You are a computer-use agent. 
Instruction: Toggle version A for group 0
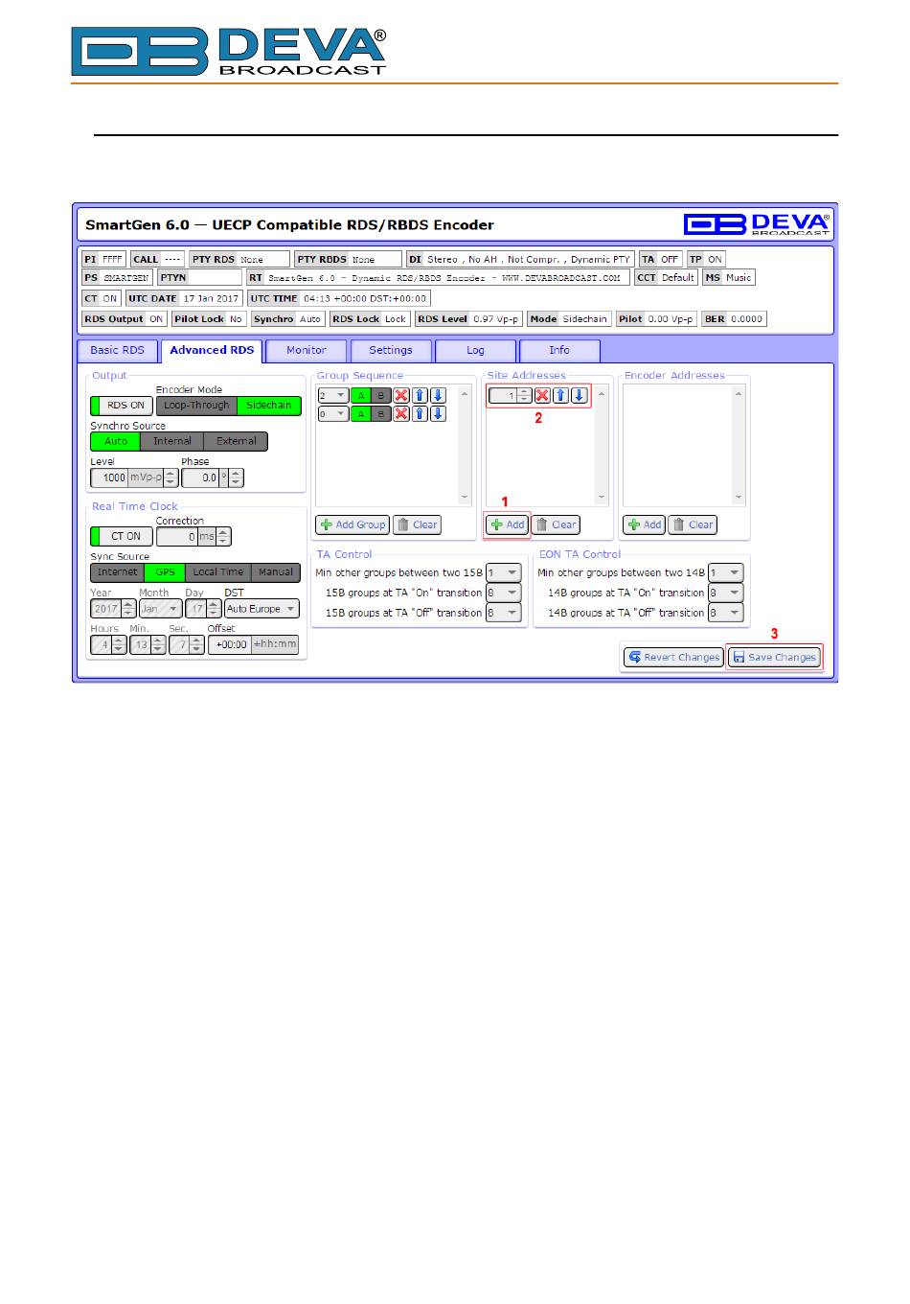(361, 414)
